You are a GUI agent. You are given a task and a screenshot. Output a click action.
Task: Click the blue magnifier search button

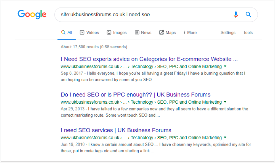coord(248,15)
